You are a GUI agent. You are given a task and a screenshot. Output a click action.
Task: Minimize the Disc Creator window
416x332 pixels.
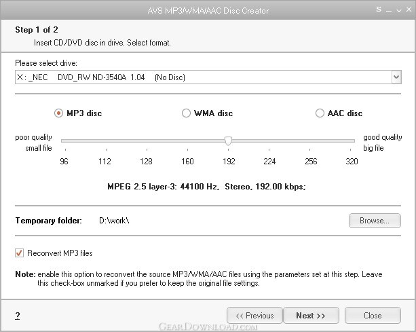[x=389, y=11]
